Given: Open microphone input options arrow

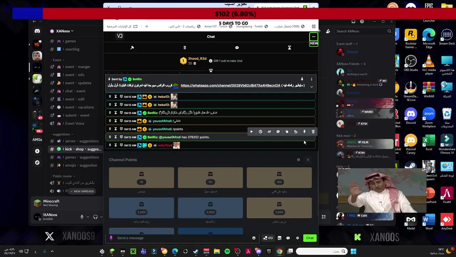Looking at the screenshot, I should coord(88,217).
